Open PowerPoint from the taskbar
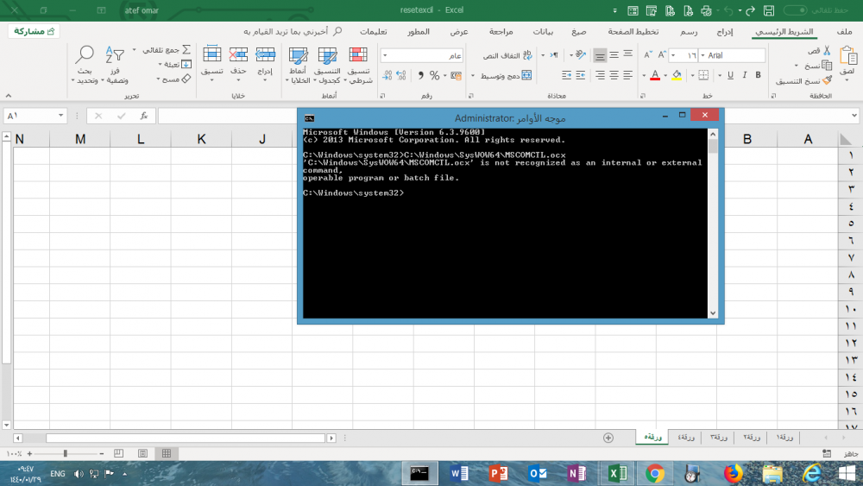Image resolution: width=863 pixels, height=486 pixels. click(498, 473)
